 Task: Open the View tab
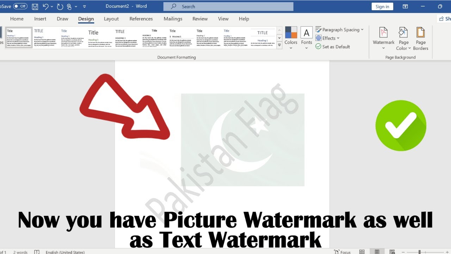point(223,19)
